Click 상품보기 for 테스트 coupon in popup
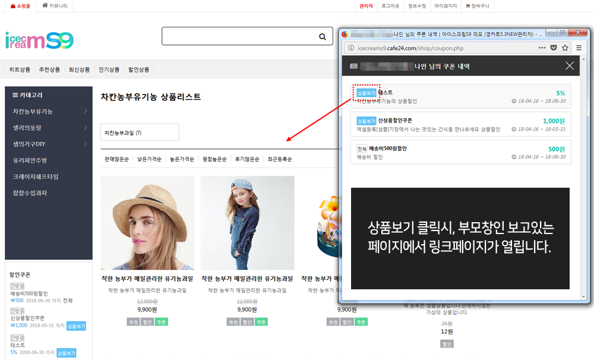The image size is (594, 360). pos(366,93)
